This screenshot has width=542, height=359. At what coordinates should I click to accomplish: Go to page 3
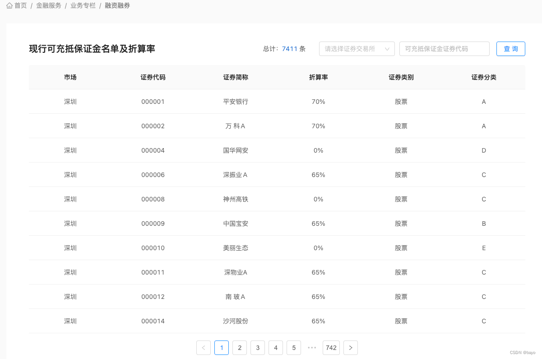(258, 348)
